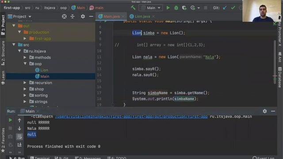Open the 2: Favorites side tab
Viewport: 283px width, 159px height.
click(x=3, y=140)
